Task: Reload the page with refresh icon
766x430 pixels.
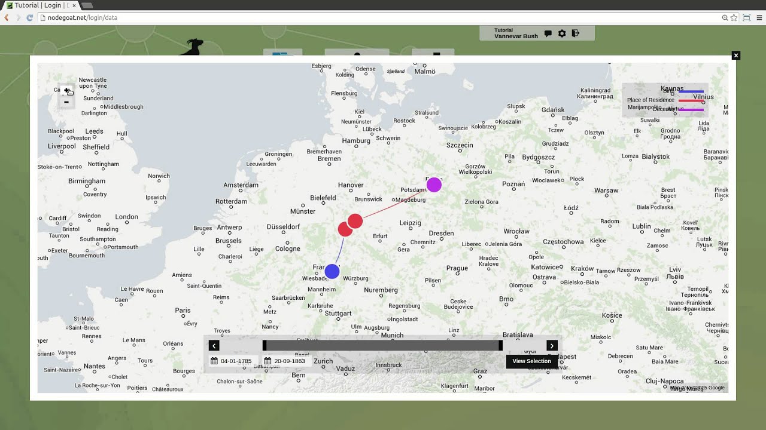Action: (x=29, y=18)
